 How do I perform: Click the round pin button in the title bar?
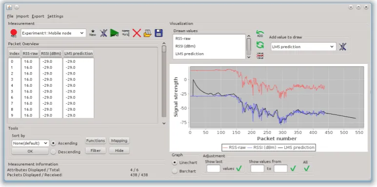click(17, 7)
